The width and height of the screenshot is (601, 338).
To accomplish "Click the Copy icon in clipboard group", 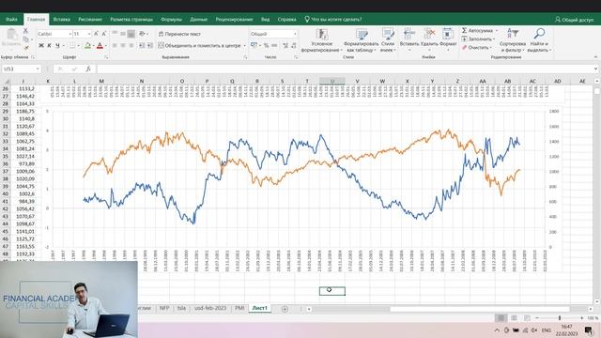I will point(25,39).
